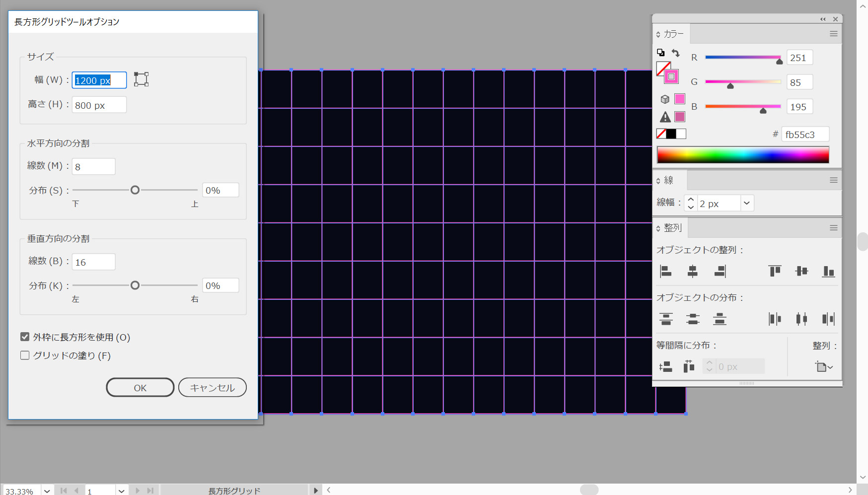Screen dimensions: 868x495
Task: Click the vertical align top icon
Action: pyautogui.click(x=775, y=271)
